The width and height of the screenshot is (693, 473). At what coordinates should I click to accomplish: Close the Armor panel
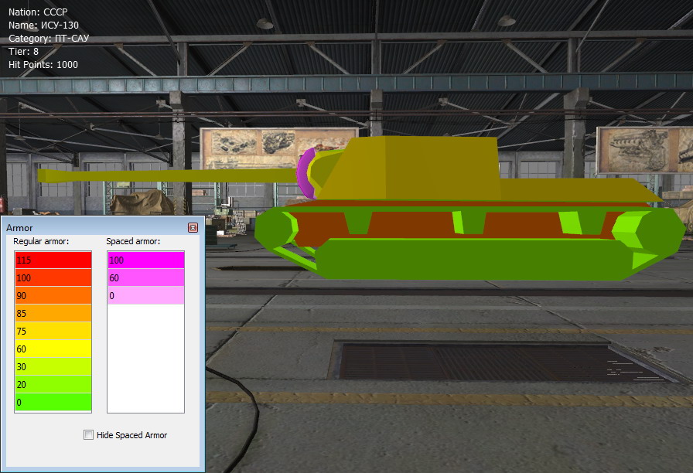coord(193,227)
